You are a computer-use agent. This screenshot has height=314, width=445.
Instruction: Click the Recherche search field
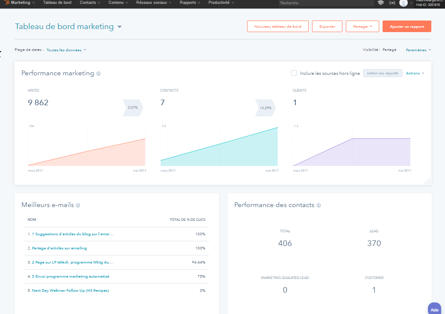326,3
